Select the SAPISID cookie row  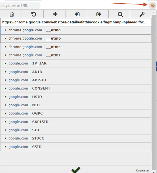[76, 122]
